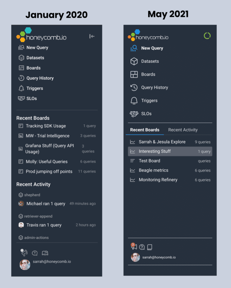Viewport: 231px width, 288px height.
Task: Select the Recent Boards tab in May 2021 sidebar
Action: [x=145, y=130]
